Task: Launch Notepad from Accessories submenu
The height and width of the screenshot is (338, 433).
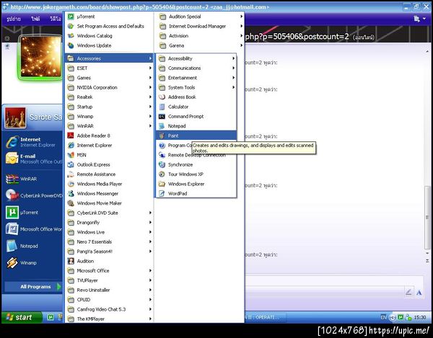Action: click(x=196, y=126)
